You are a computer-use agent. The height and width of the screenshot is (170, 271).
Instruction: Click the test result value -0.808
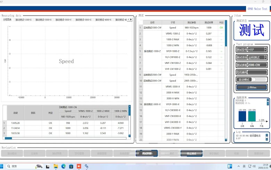tap(209, 45)
